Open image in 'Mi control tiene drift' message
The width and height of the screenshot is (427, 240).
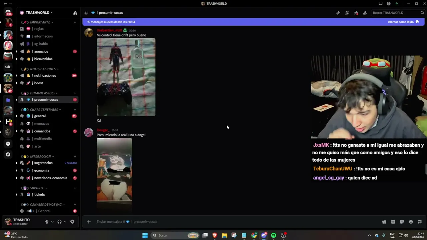click(126, 77)
